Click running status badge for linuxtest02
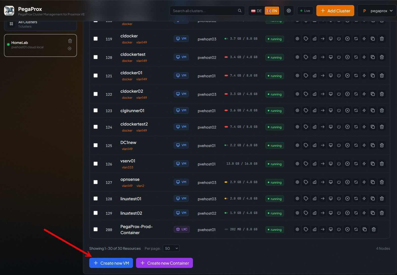 [x=275, y=213]
